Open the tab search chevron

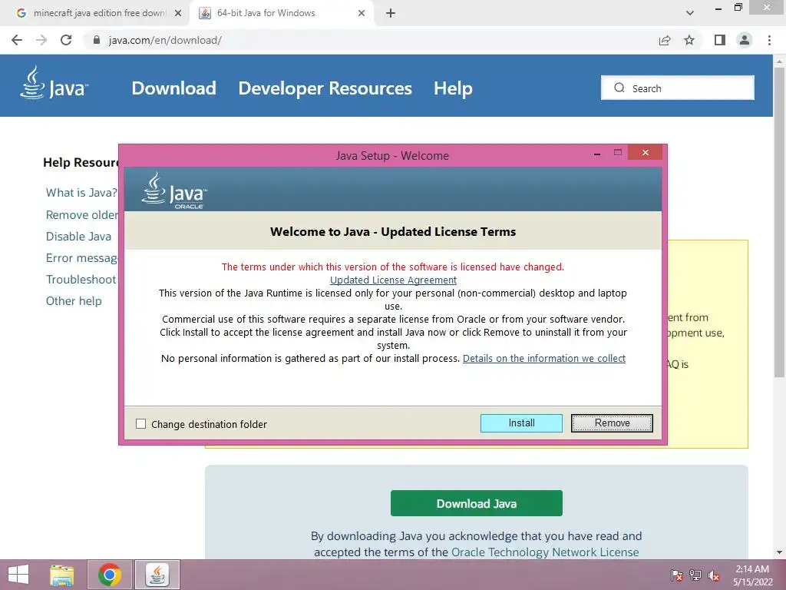(x=690, y=13)
